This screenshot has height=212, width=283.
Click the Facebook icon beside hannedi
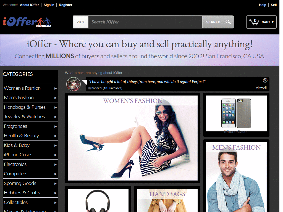[x=90, y=88]
